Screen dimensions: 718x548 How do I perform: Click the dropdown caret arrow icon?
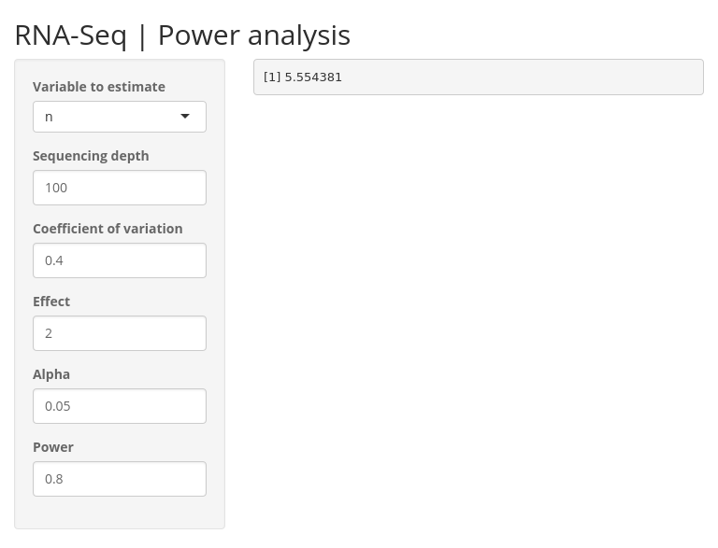click(x=185, y=116)
